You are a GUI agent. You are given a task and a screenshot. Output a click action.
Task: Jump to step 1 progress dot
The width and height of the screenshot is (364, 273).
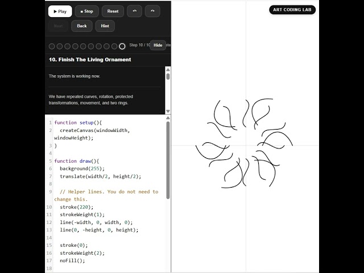(x=52, y=47)
